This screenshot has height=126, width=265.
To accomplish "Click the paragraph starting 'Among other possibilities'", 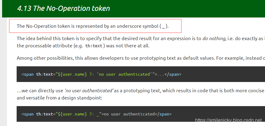I will (x=141, y=58).
